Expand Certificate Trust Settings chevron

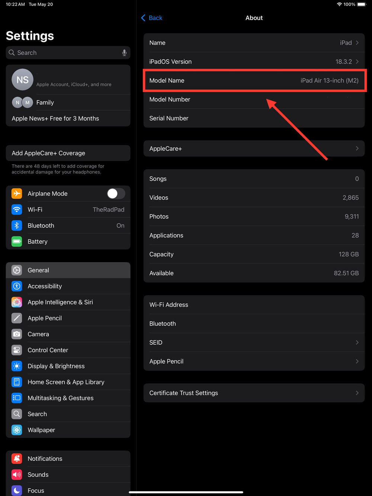[357, 393]
